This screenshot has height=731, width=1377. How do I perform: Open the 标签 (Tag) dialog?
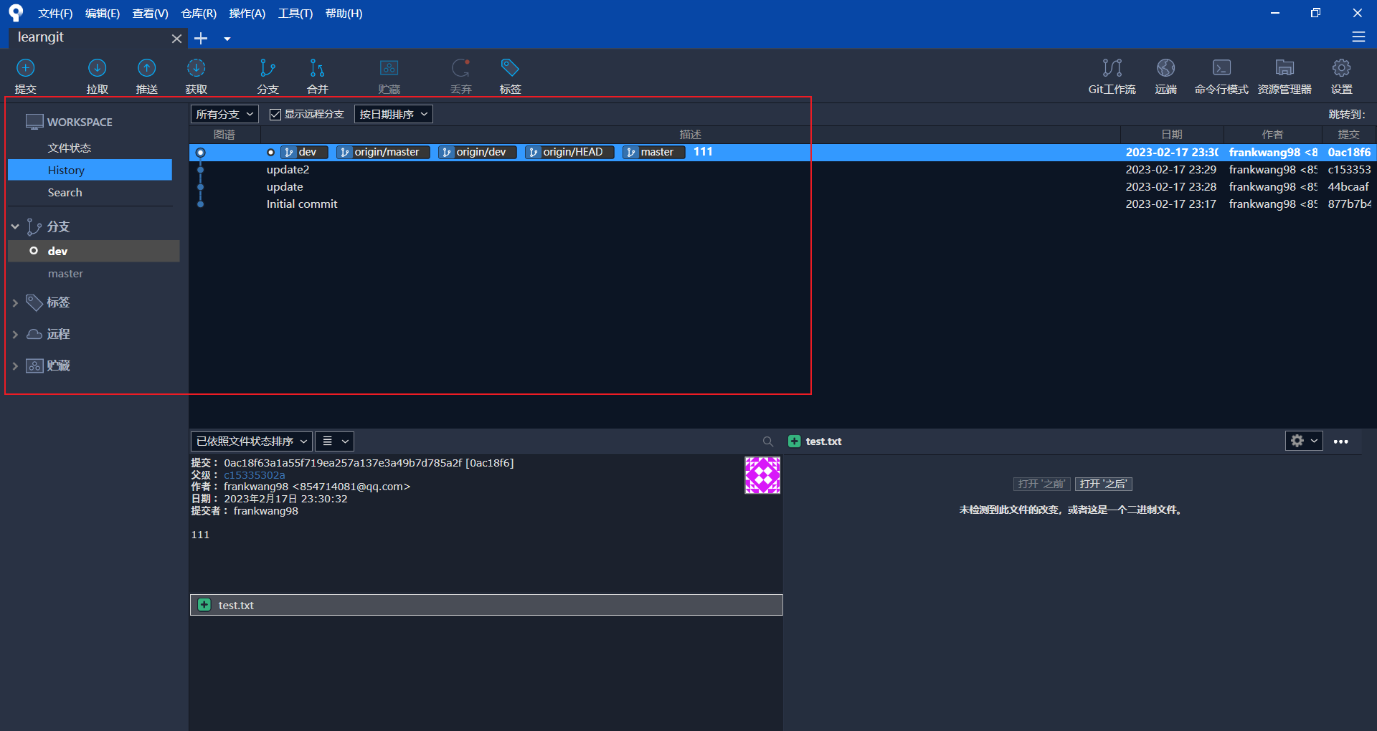pos(509,75)
